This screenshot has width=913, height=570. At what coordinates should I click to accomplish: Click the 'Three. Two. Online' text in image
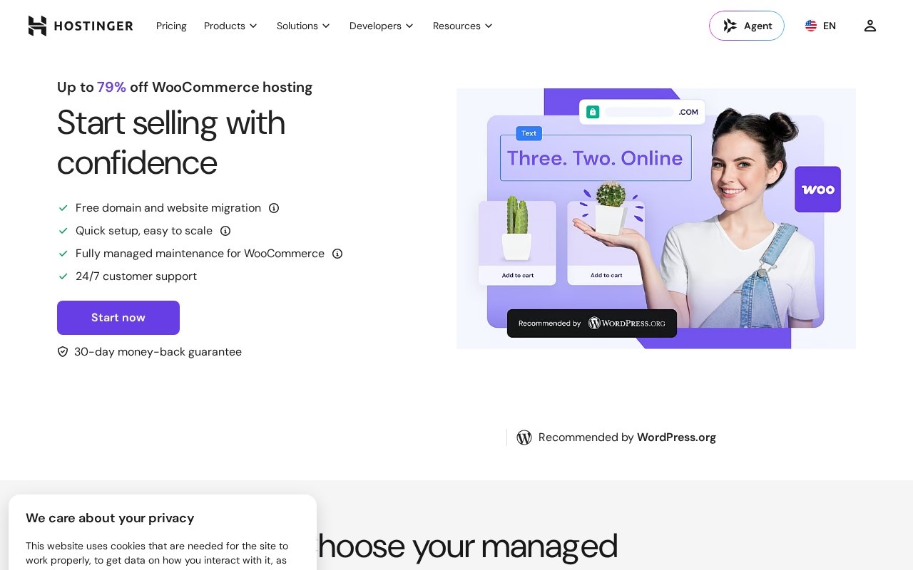(x=595, y=158)
